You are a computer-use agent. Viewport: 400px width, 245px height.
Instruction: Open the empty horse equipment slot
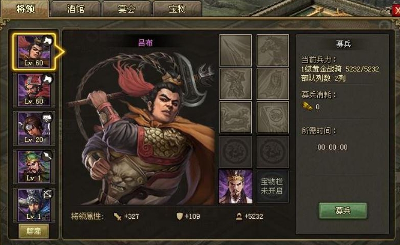coord(273,50)
